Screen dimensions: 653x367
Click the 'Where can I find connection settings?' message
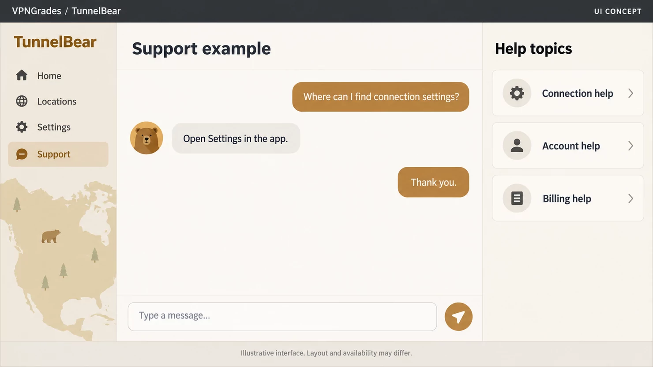[x=381, y=97]
